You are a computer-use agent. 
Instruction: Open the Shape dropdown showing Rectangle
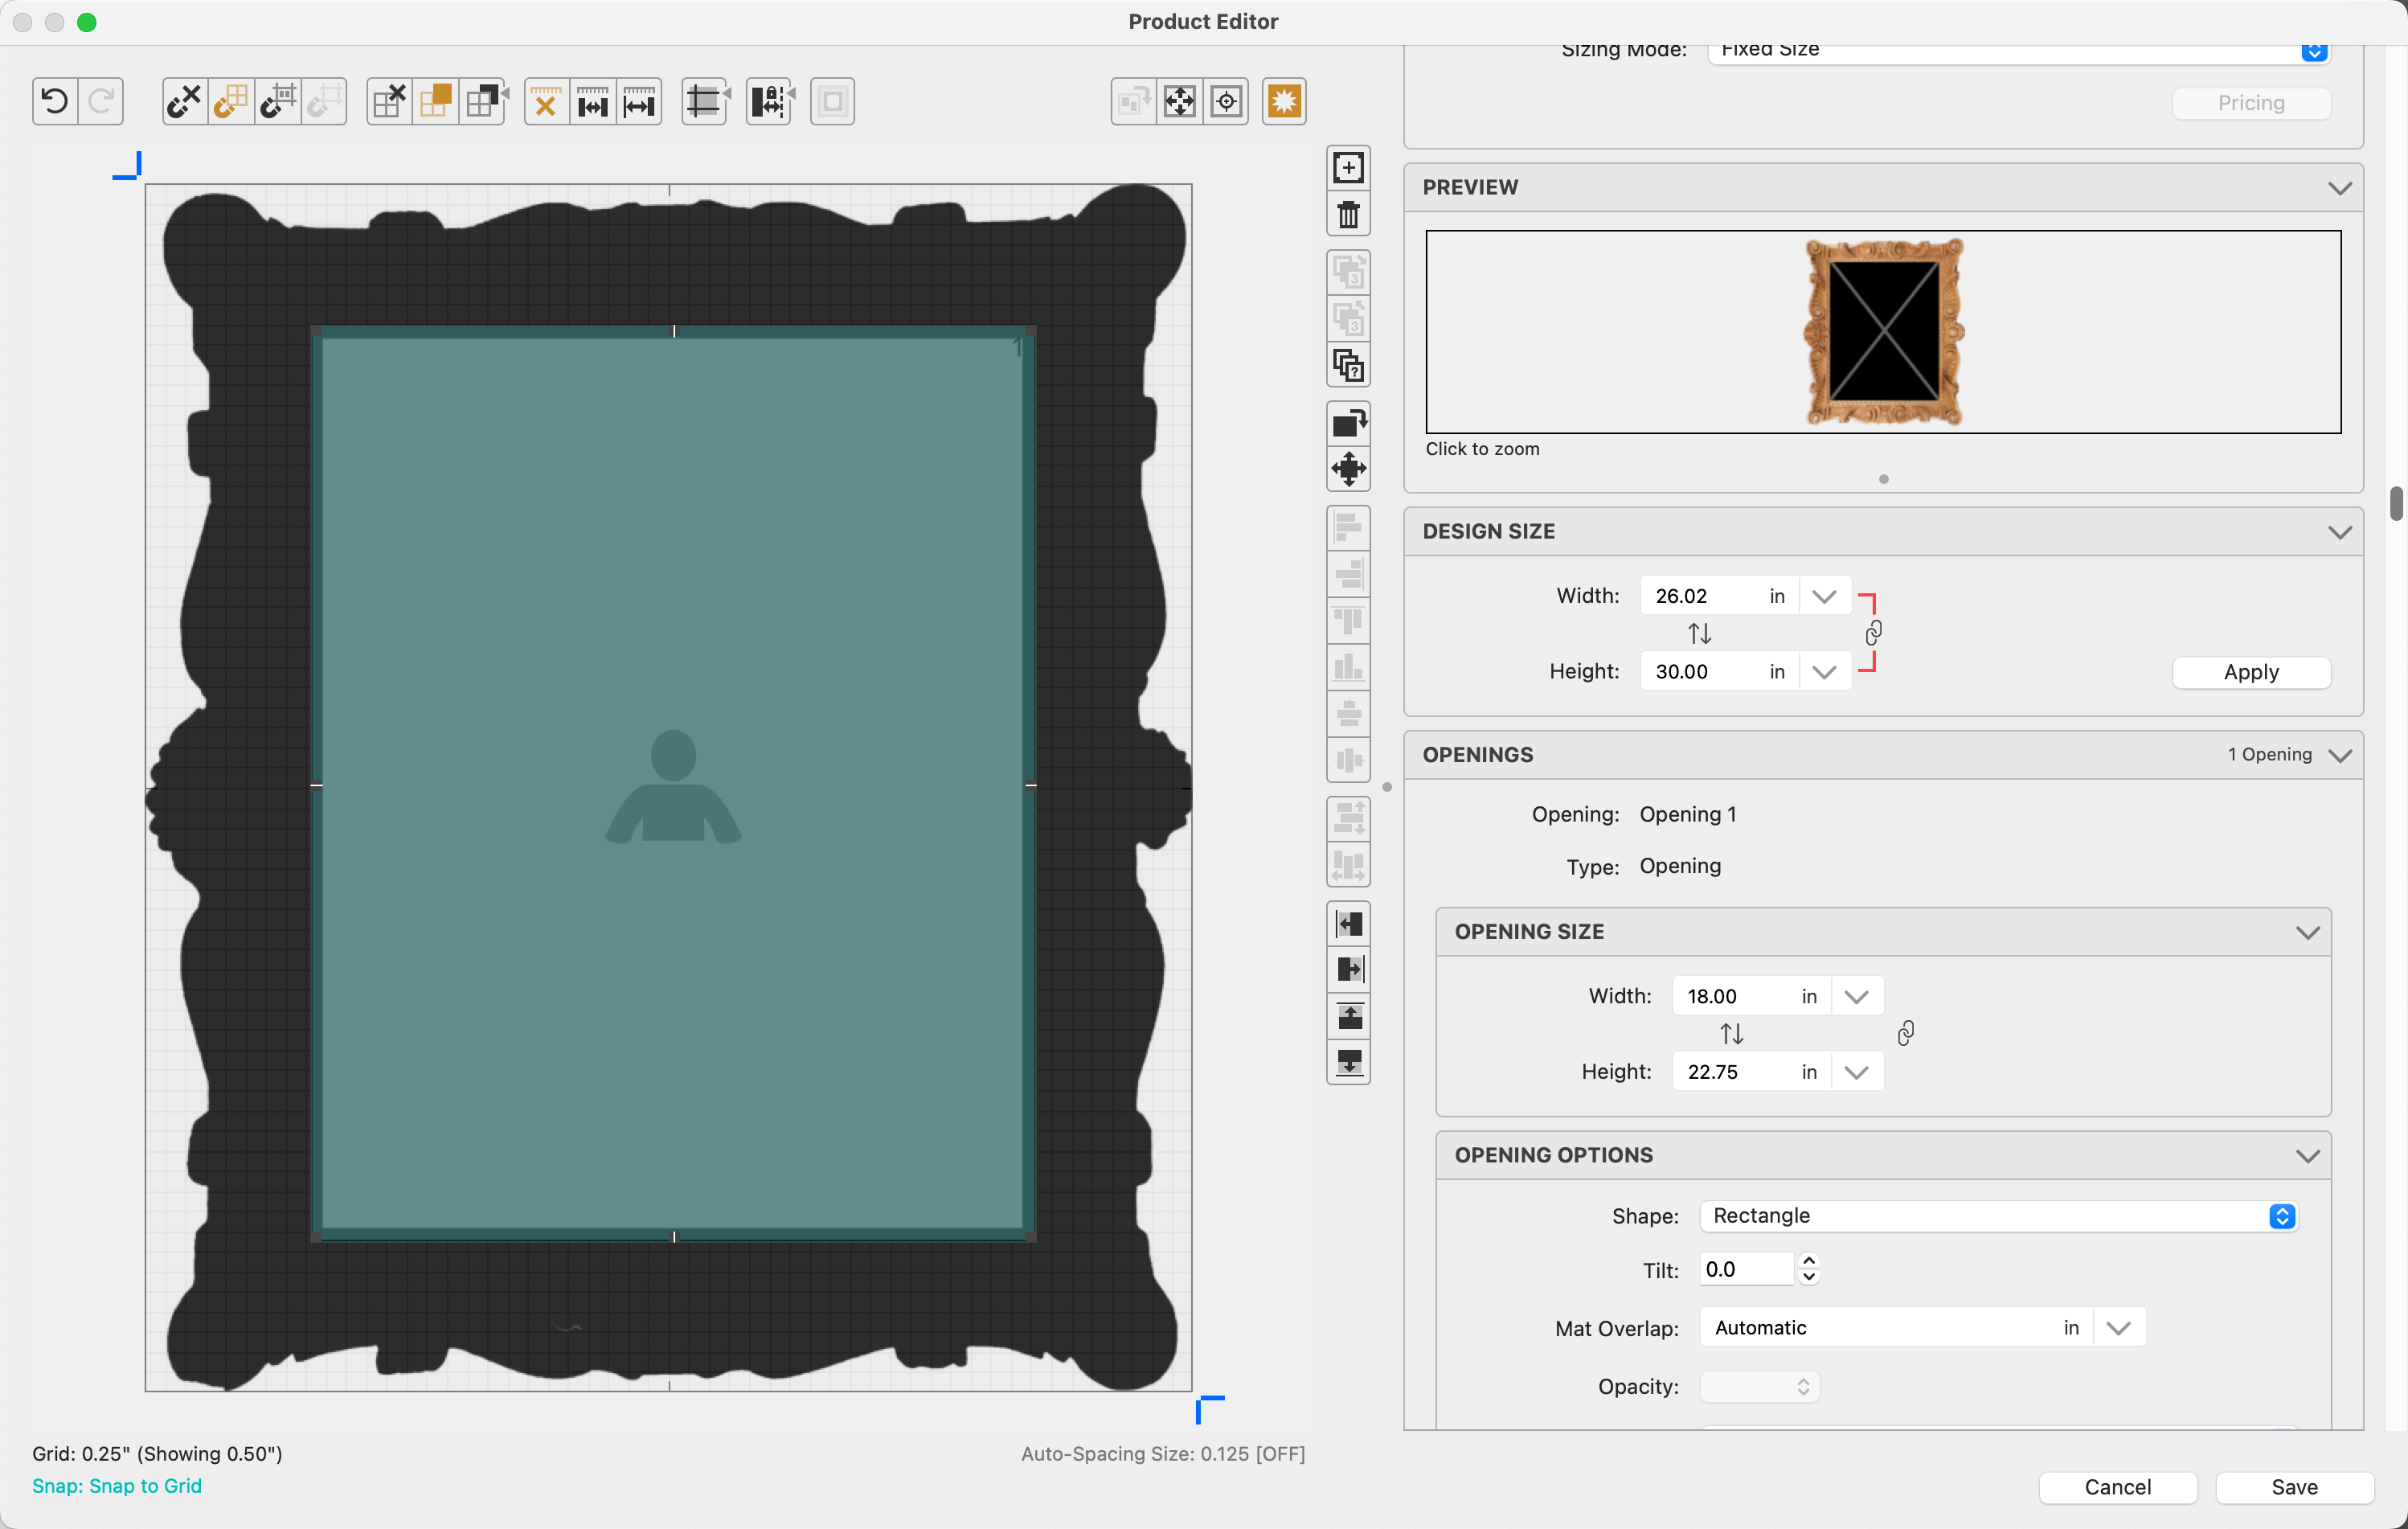pyautogui.click(x=1998, y=1216)
